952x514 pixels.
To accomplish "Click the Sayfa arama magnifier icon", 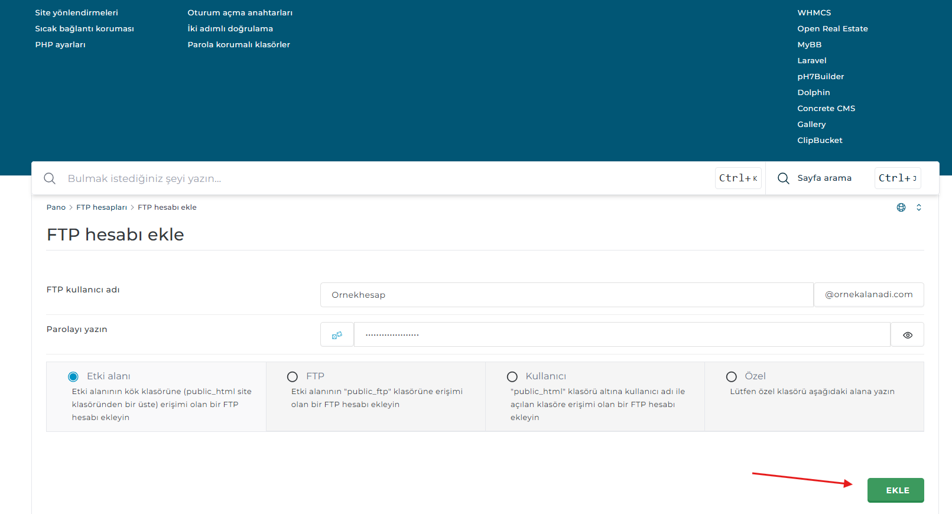I will coord(783,178).
